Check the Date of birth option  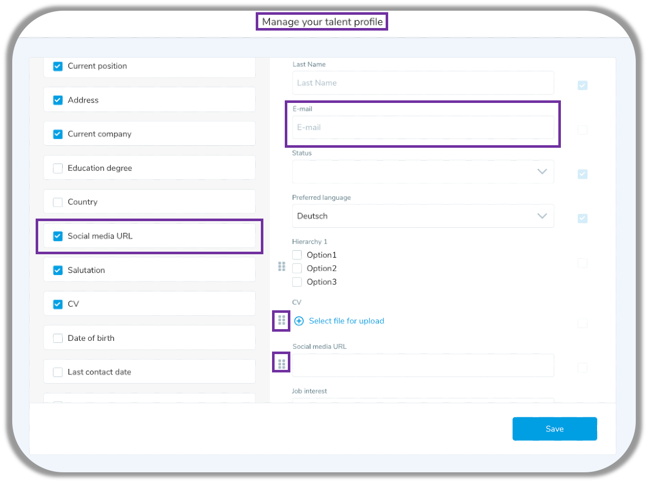pyautogui.click(x=58, y=338)
